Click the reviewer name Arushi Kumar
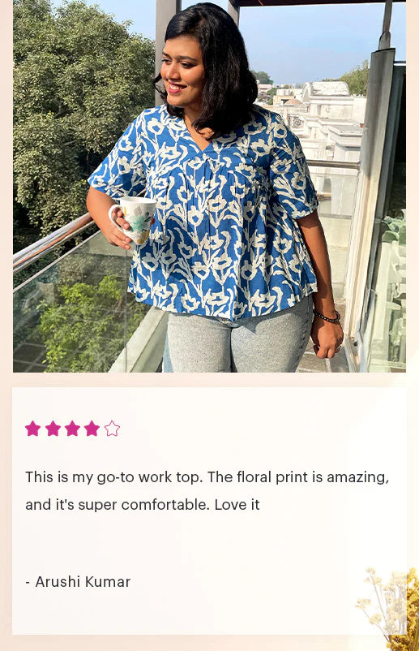The image size is (419, 651). [x=83, y=582]
